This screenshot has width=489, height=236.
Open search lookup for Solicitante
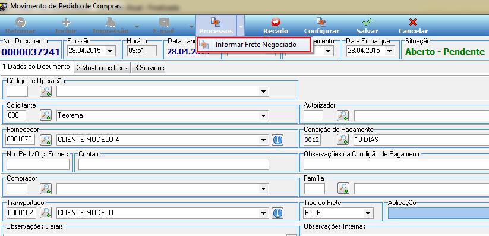click(x=46, y=115)
